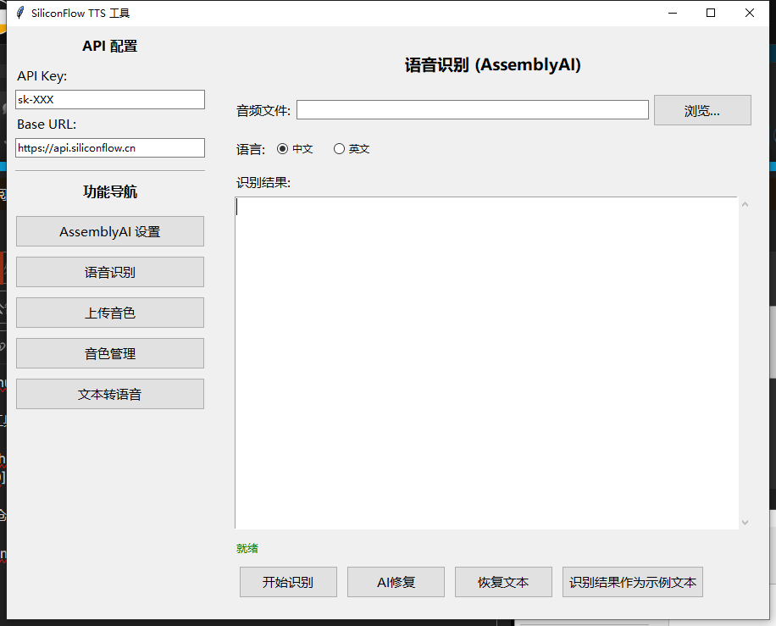
Task: Open the 上传音色 section
Action: [x=110, y=313]
